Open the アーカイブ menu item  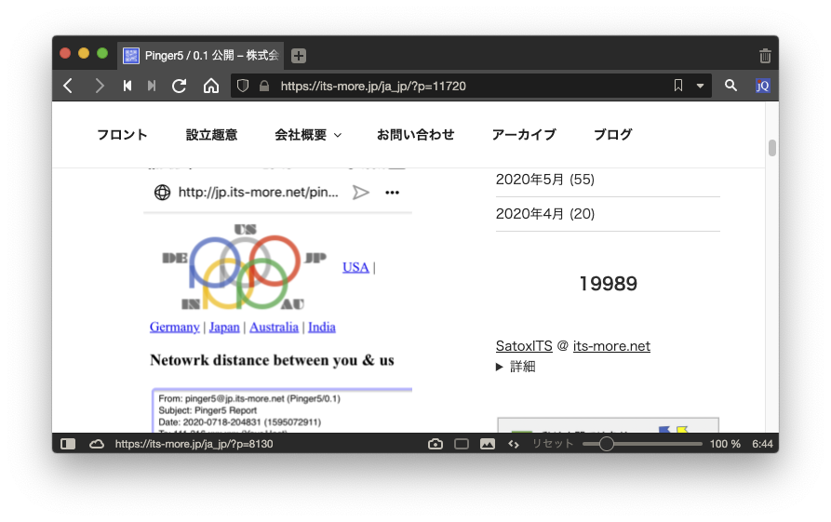click(523, 135)
